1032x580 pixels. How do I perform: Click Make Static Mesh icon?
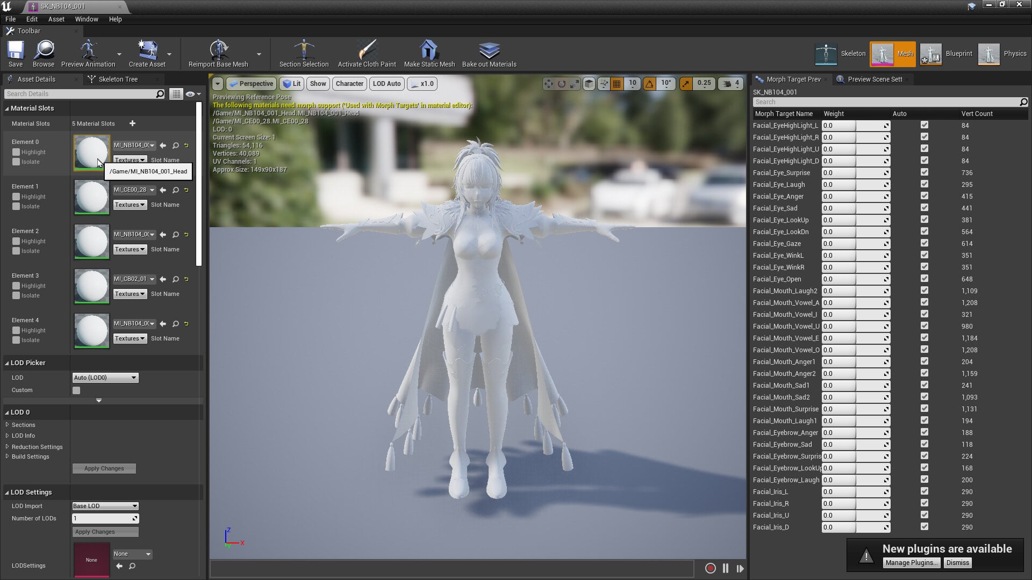pos(429,50)
